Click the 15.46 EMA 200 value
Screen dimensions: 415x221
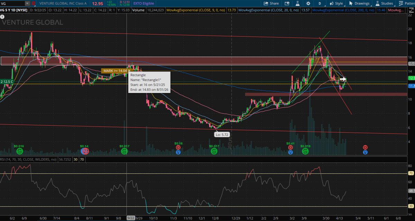pos(380,10)
